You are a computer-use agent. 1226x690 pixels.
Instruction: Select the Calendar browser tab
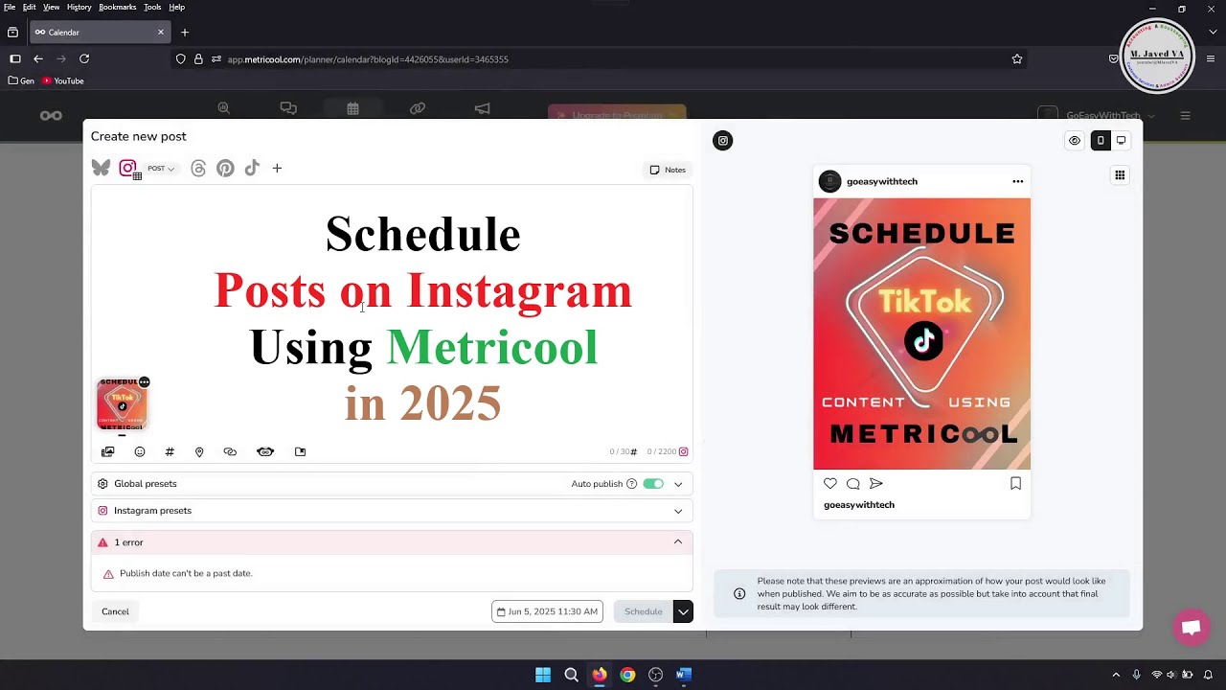click(x=100, y=33)
